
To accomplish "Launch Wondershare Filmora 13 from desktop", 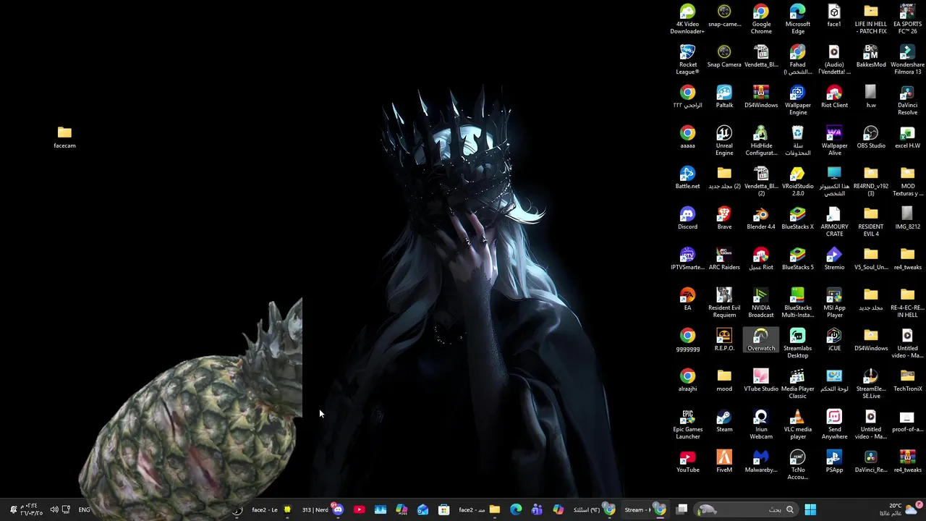I will tap(907, 59).
